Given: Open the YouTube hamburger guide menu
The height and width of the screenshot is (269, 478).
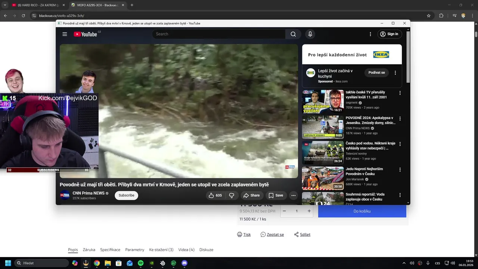Looking at the screenshot, I should click(x=65, y=34).
